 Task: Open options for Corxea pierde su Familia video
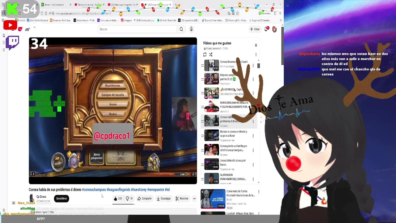tap(253, 150)
